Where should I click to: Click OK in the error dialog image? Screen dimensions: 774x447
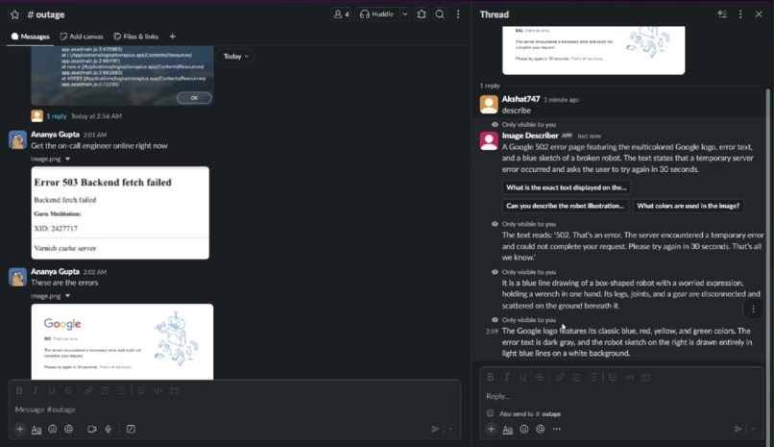(194, 98)
